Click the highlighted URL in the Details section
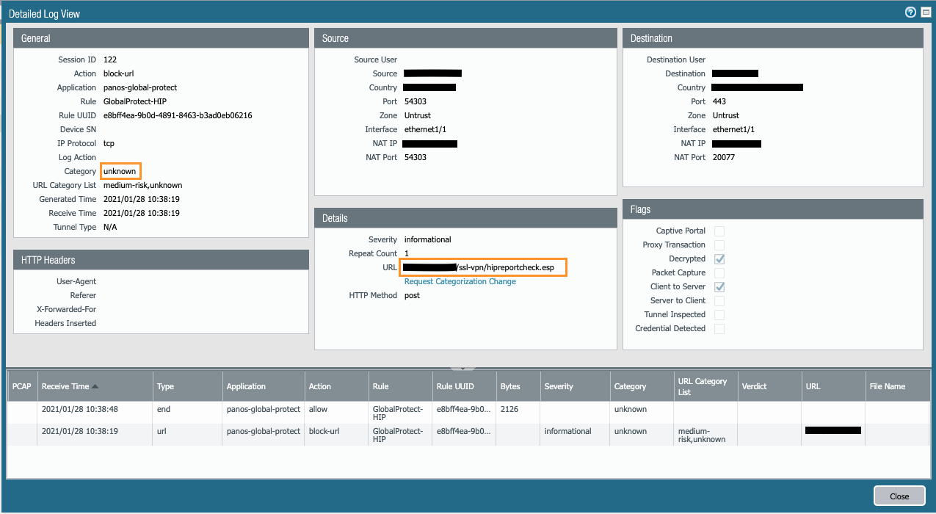This screenshot has height=514, width=936. tap(482, 267)
